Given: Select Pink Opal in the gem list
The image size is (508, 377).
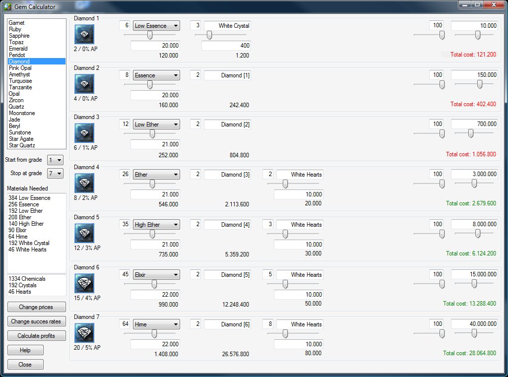Looking at the screenshot, I should [x=37, y=68].
